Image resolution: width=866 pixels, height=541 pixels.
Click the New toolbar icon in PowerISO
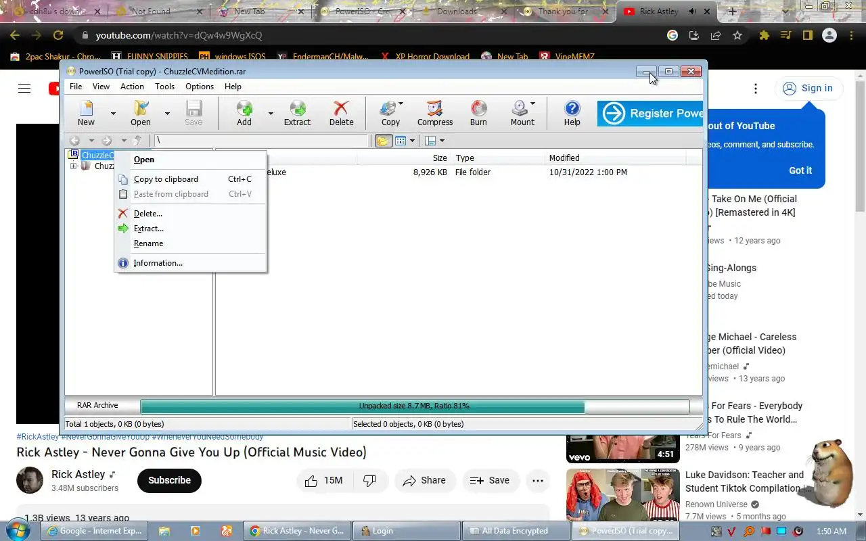pyautogui.click(x=86, y=113)
